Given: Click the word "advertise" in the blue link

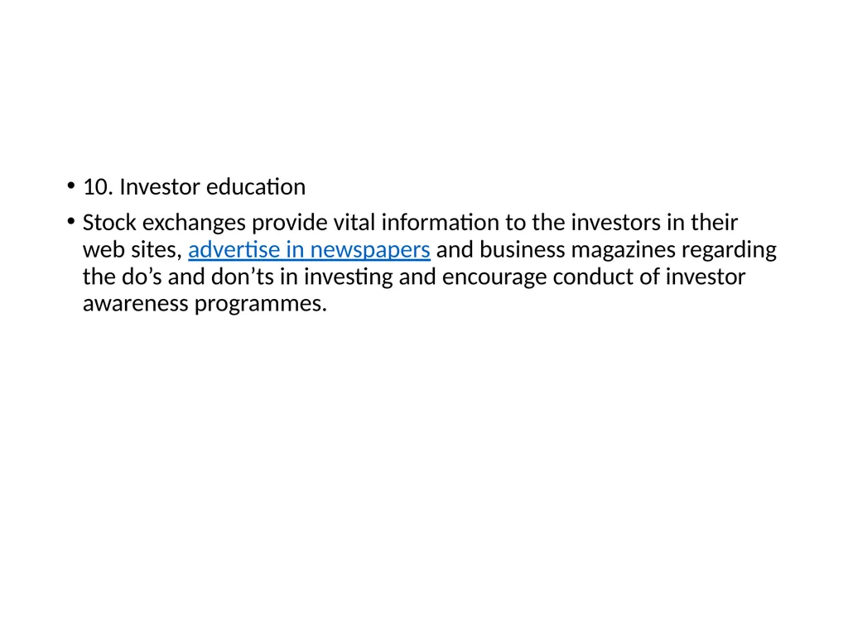Looking at the screenshot, I should point(234,250).
